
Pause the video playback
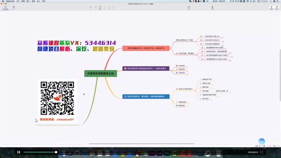click(19, 152)
